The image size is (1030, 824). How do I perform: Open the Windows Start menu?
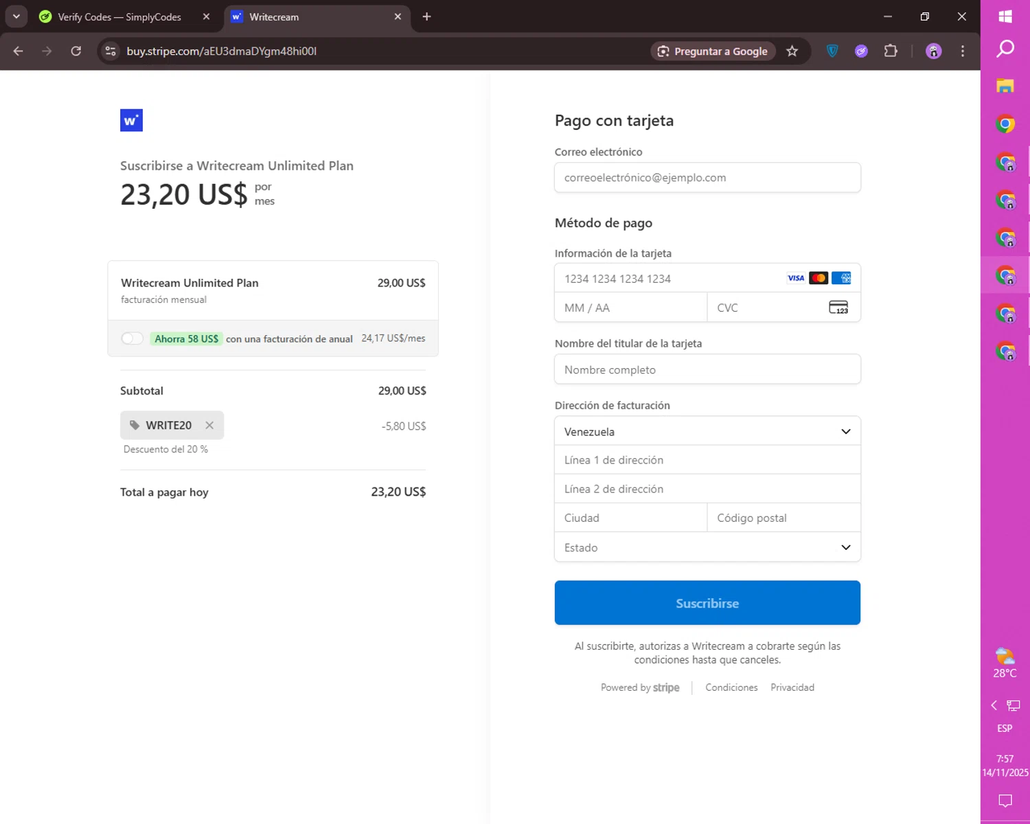coord(1005,16)
